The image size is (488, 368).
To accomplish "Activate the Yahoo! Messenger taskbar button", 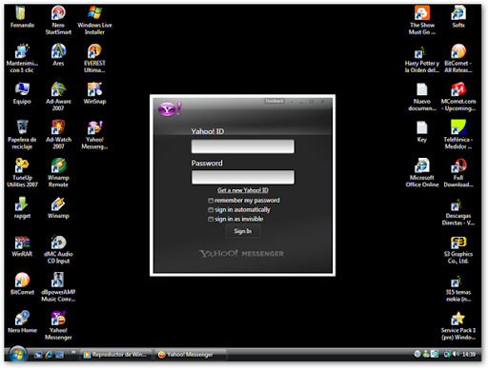I will (x=191, y=355).
